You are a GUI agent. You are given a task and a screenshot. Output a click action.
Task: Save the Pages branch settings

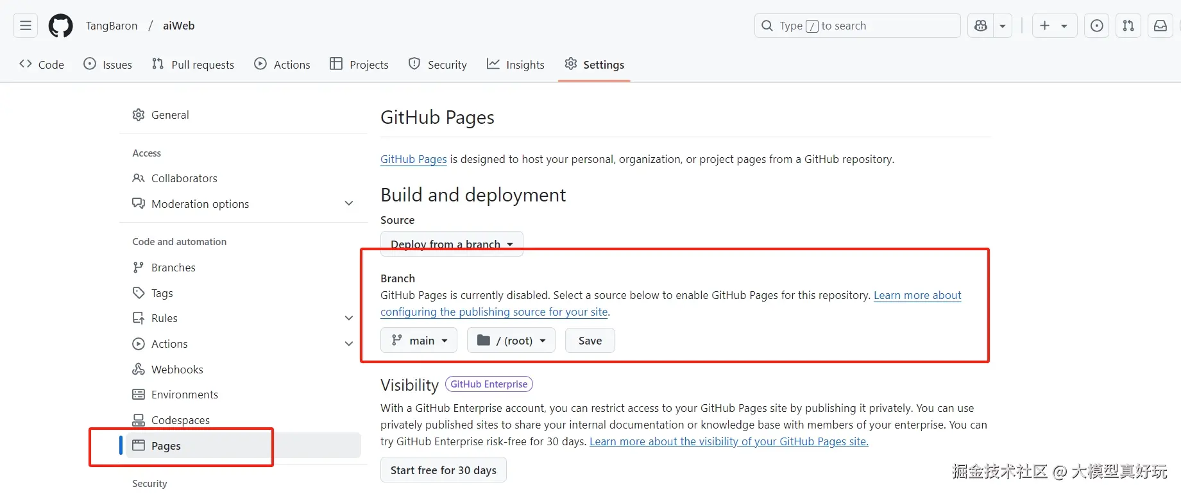tap(590, 341)
